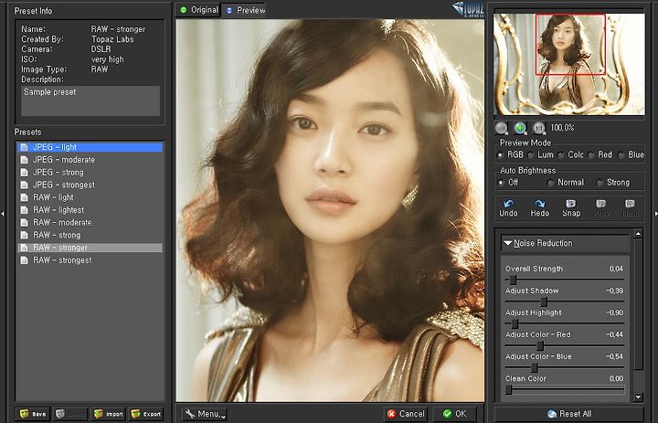Collapse the right settings panel arrow
This screenshot has width=658, height=423.
(x=656, y=214)
